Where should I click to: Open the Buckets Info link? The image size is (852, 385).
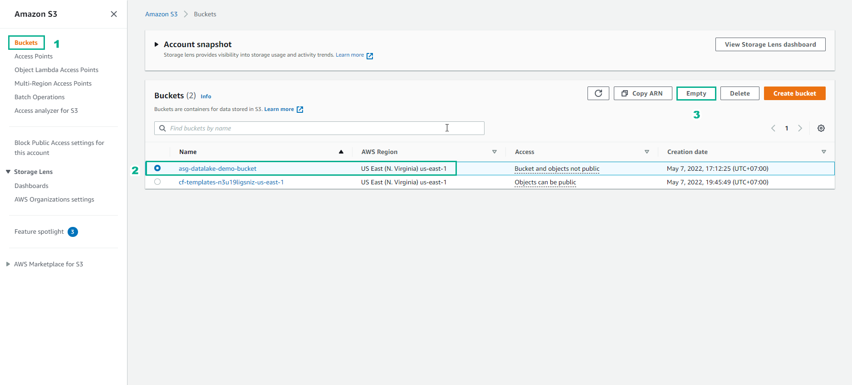[x=206, y=96]
